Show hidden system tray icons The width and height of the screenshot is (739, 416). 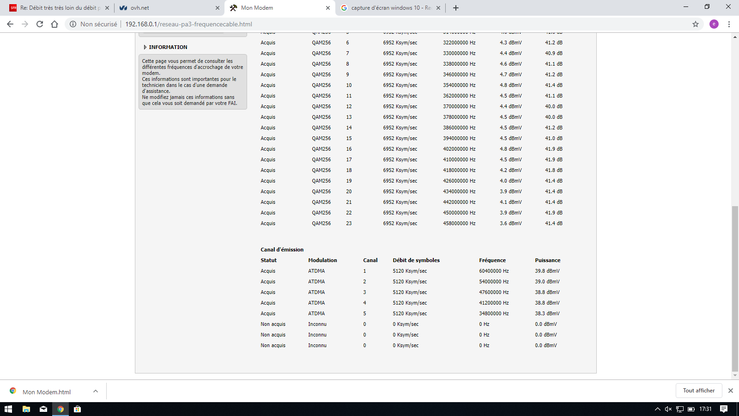click(657, 409)
